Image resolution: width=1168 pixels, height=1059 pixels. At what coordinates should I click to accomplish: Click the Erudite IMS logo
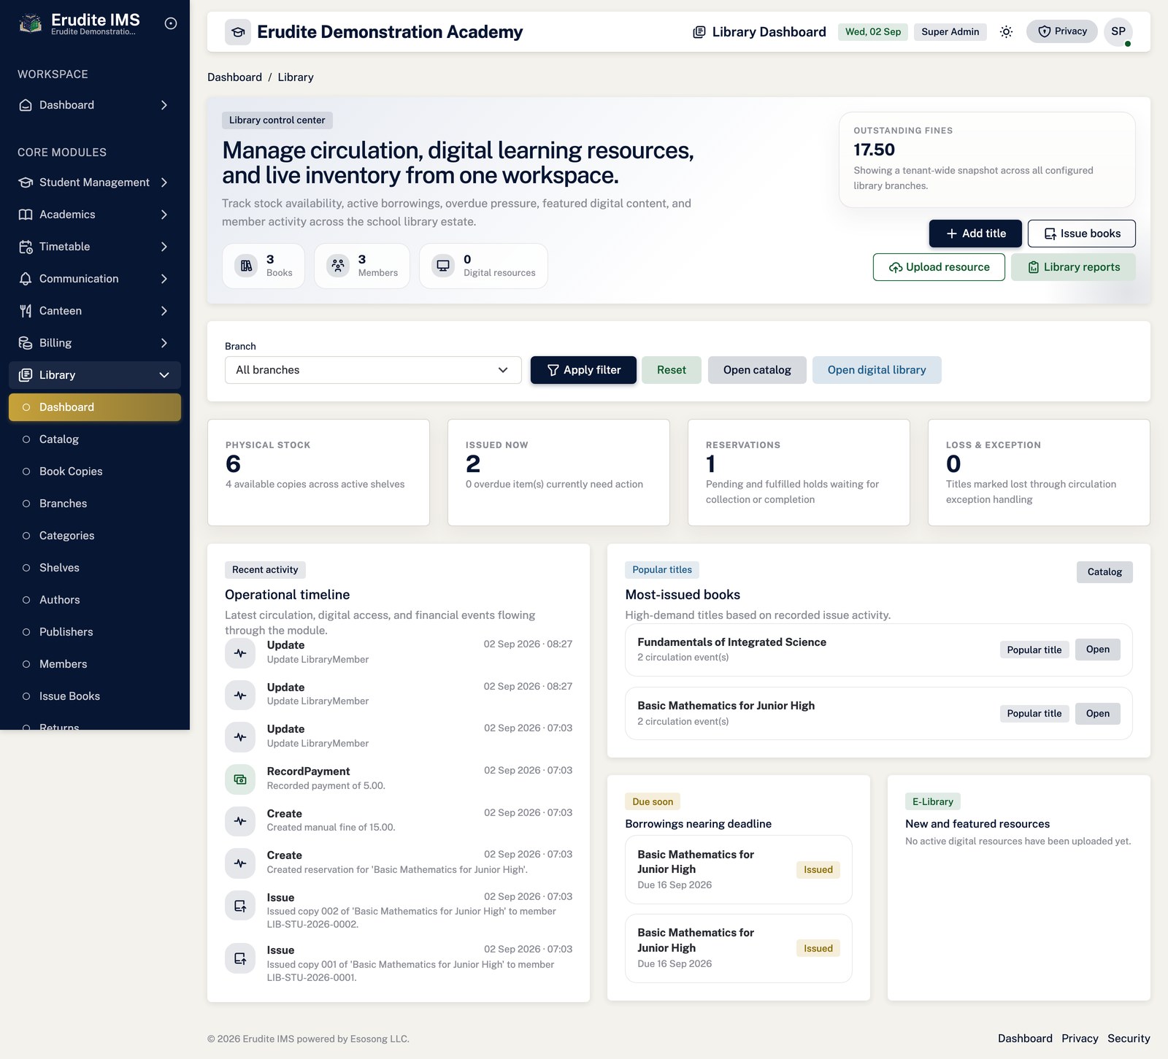tap(30, 23)
